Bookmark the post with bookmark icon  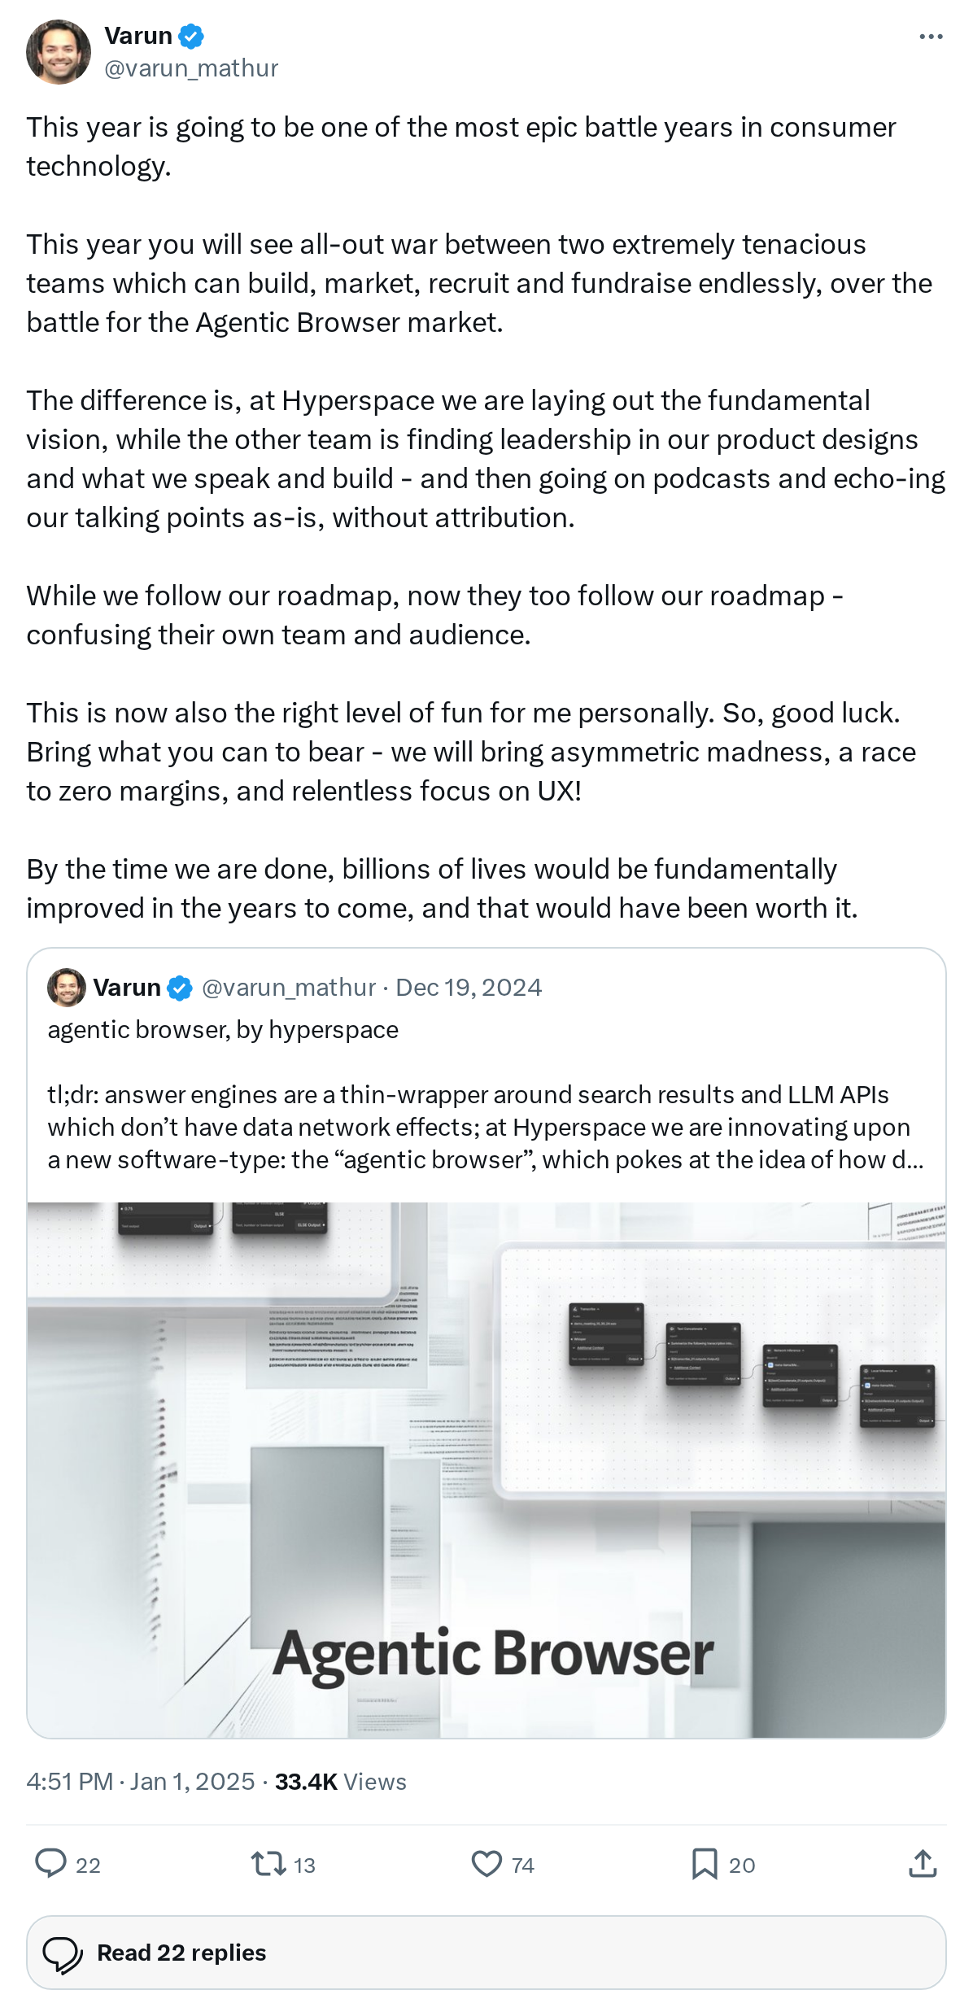705,1863
